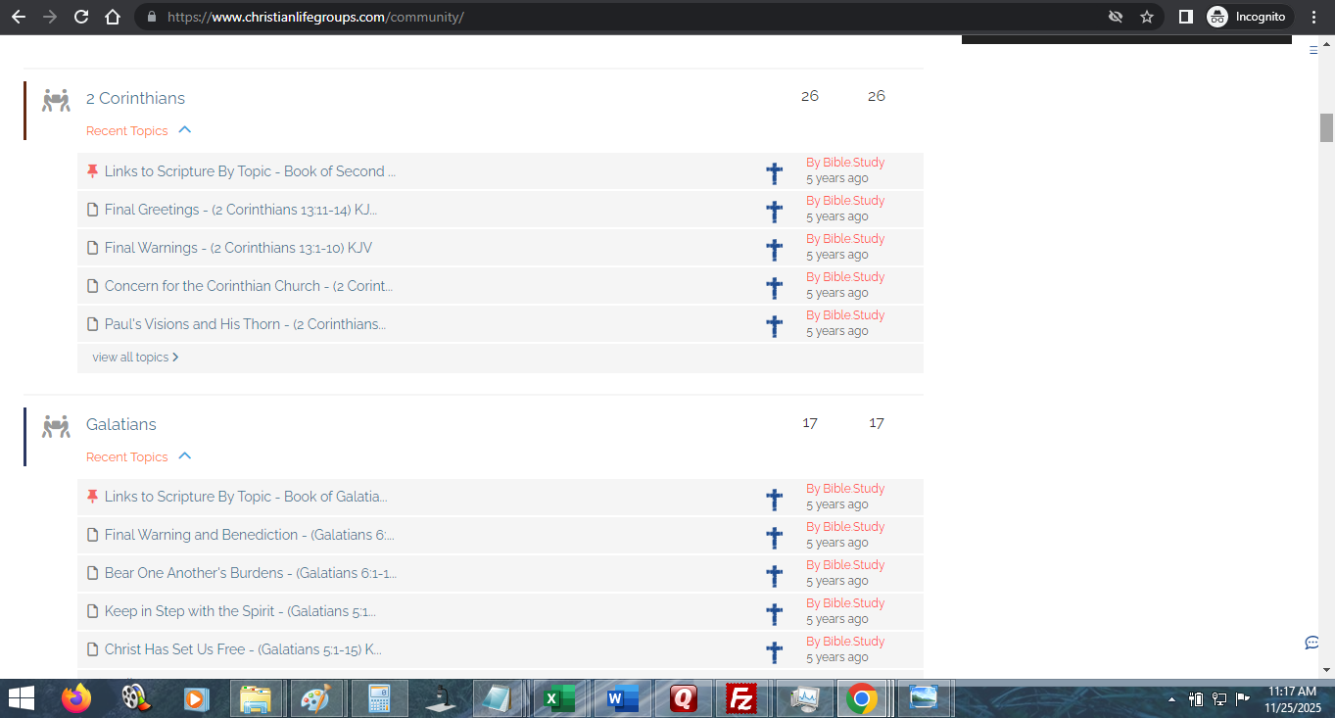The height and width of the screenshot is (718, 1335).
Task: Open Bear One Another's Burdens topic
Action: [250, 573]
